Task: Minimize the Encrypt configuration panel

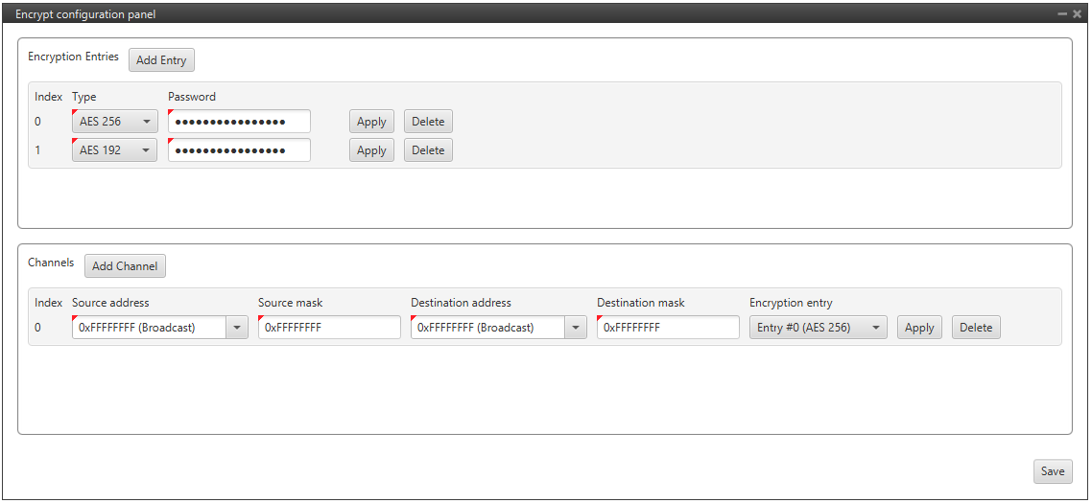Action: [1062, 14]
